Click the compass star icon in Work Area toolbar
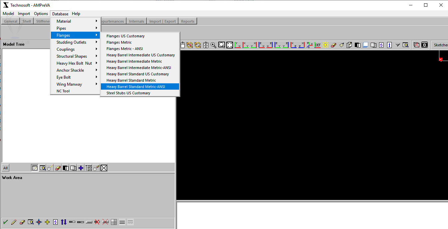The width and height of the screenshot is (448, 229). [39, 222]
